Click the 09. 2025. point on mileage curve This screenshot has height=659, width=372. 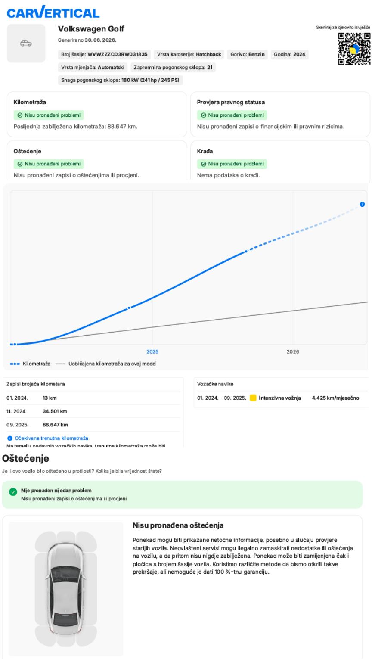click(x=246, y=251)
